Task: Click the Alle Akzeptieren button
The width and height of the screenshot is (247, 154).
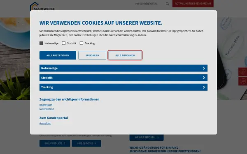Action: point(58,55)
